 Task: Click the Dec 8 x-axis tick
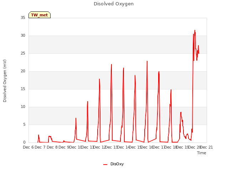[52, 147]
